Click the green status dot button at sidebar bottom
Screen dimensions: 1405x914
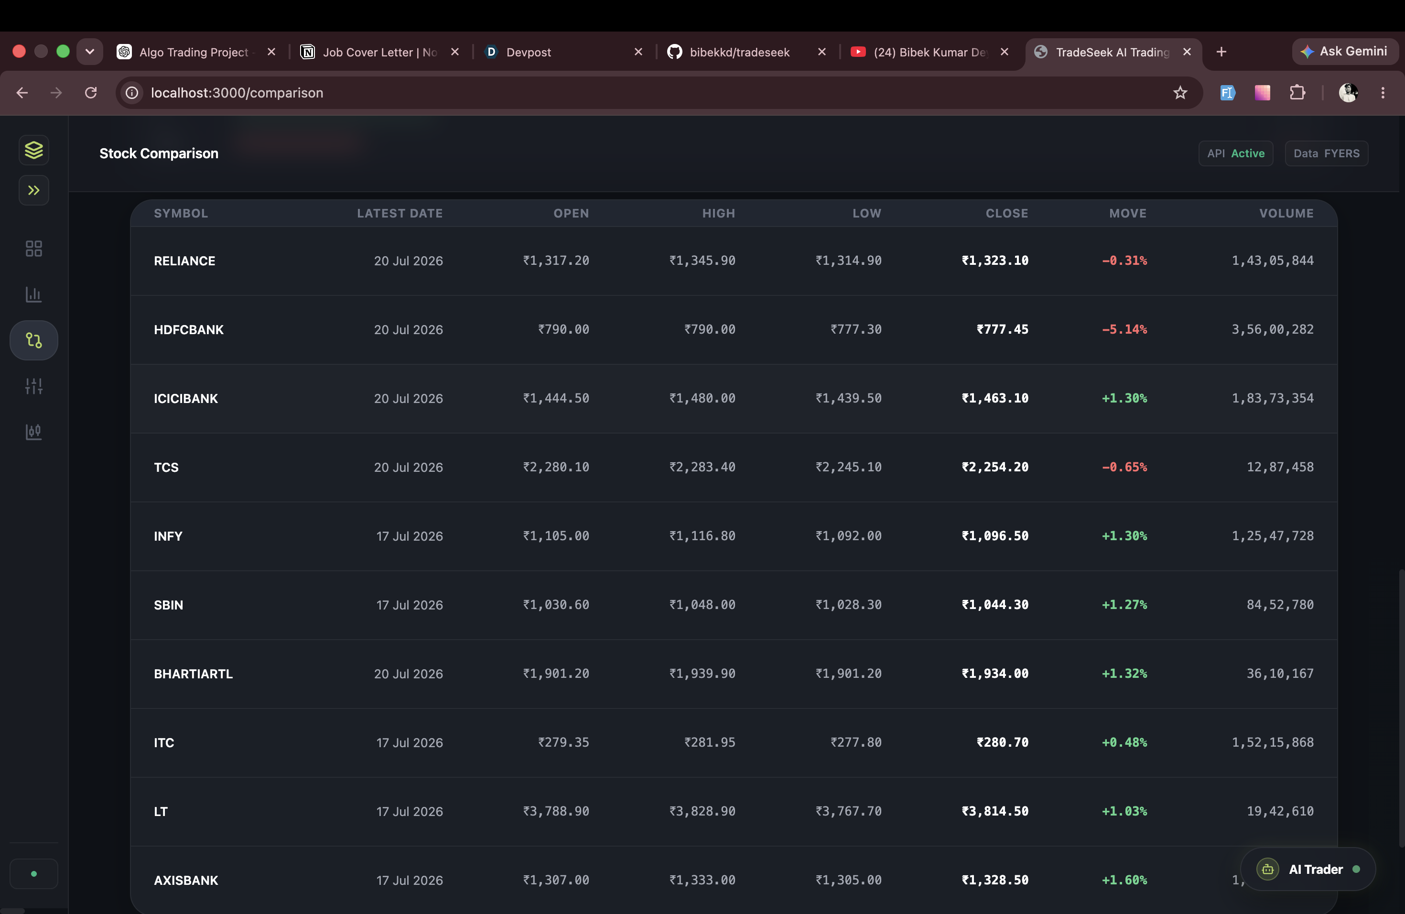click(33, 873)
